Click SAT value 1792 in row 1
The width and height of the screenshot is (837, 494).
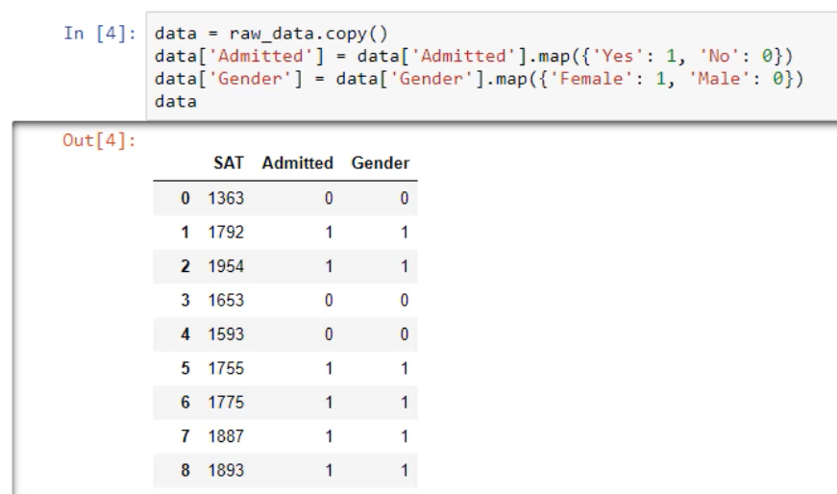(226, 232)
